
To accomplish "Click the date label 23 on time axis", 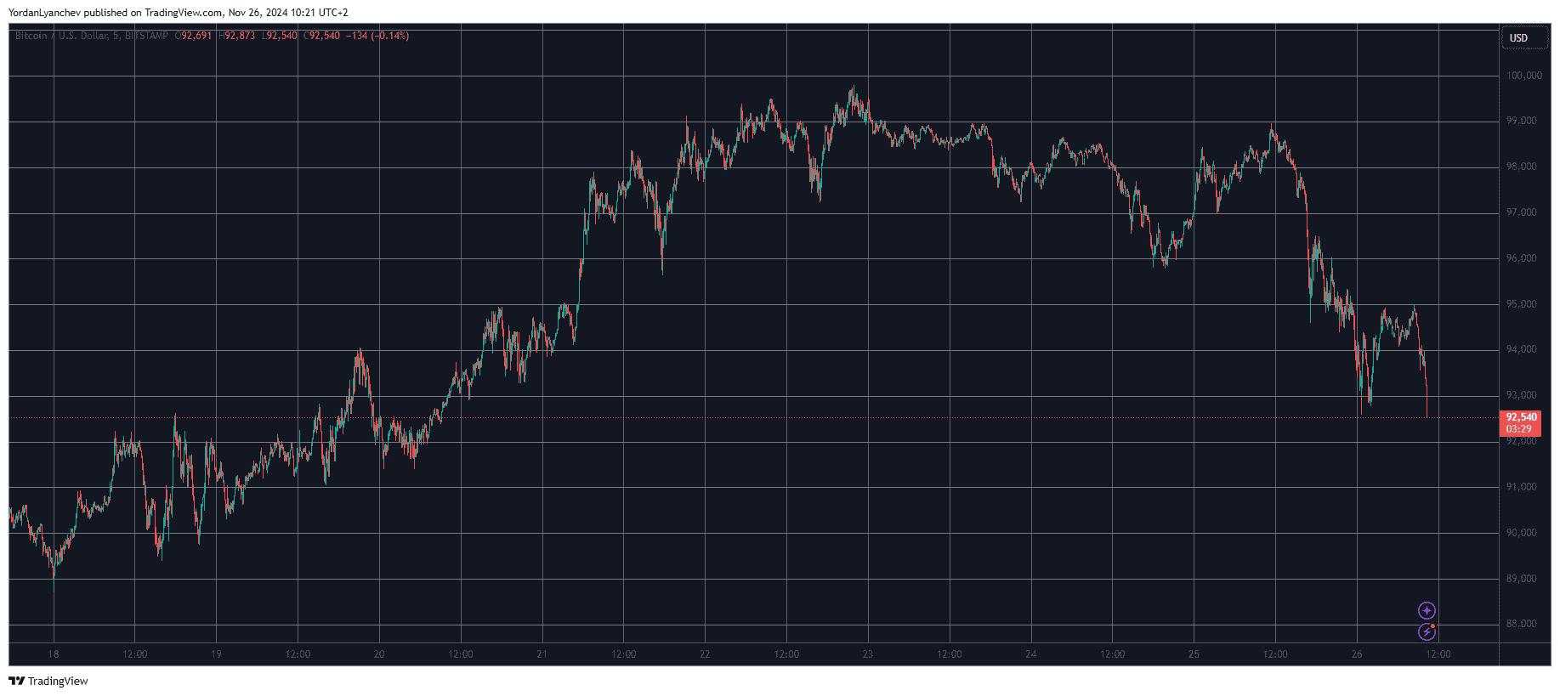I will 868,654.
